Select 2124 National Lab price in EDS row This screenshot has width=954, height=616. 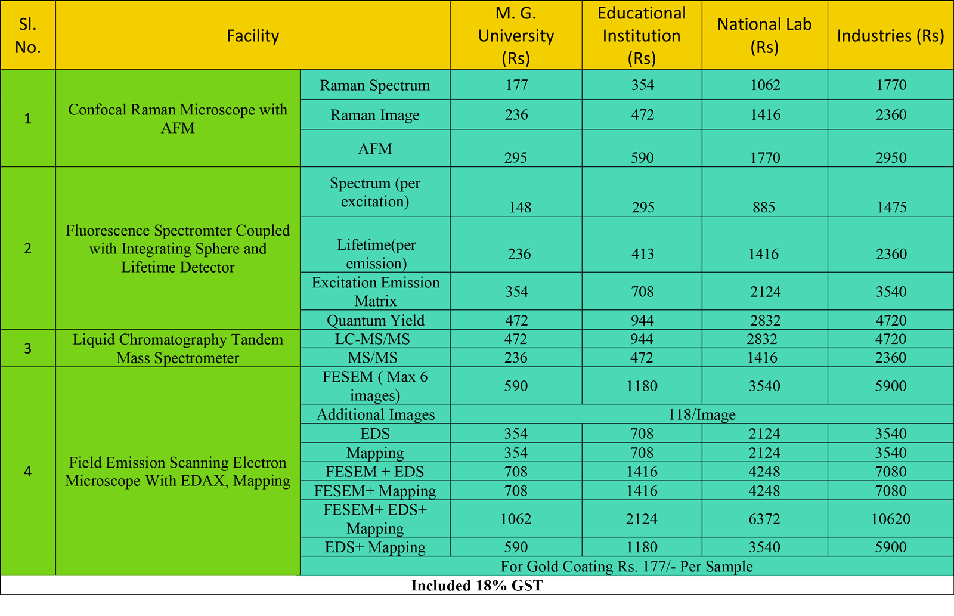point(765,434)
